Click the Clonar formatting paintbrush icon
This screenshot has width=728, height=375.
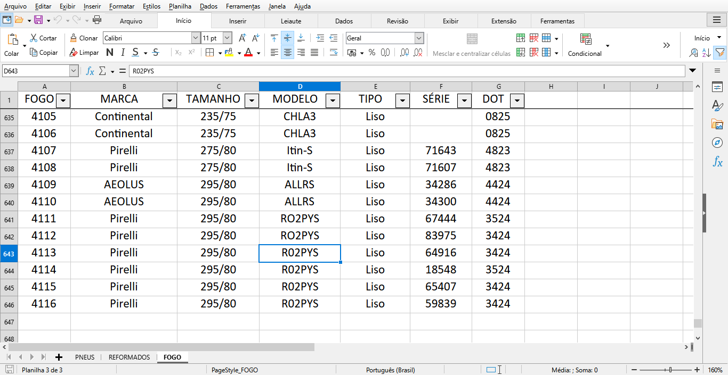click(74, 38)
